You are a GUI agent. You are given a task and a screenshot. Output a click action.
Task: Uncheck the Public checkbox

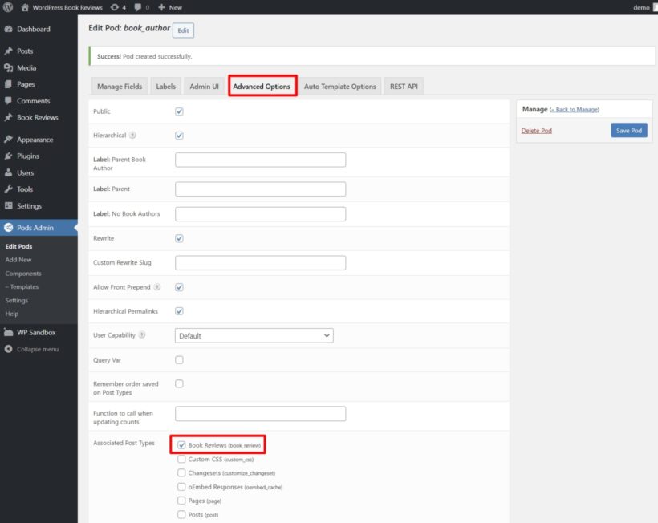pyautogui.click(x=179, y=111)
